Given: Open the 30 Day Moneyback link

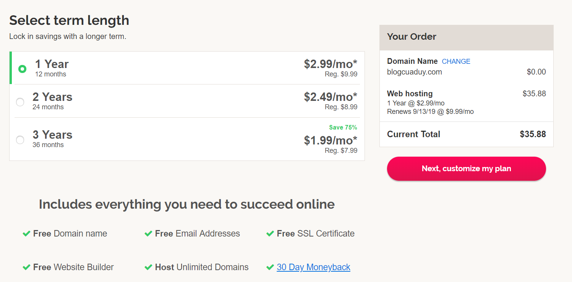Looking at the screenshot, I should tap(313, 267).
